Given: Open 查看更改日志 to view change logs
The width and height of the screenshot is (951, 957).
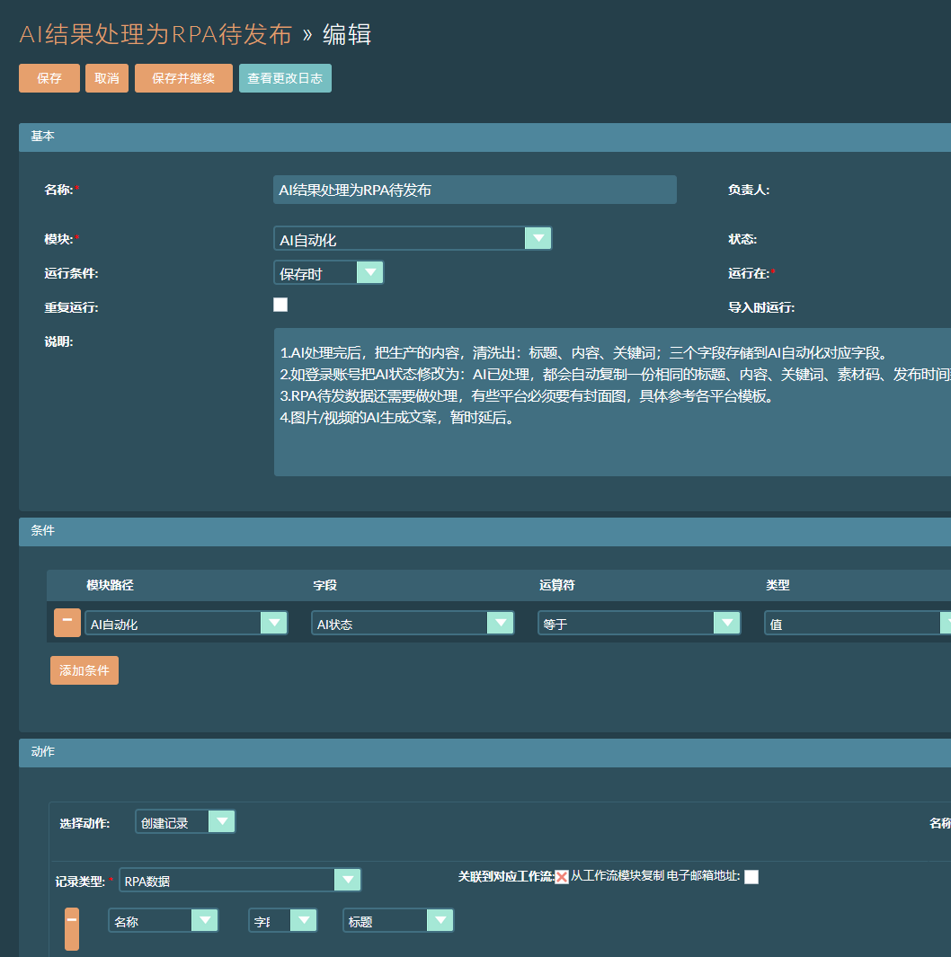Looking at the screenshot, I should 285,78.
